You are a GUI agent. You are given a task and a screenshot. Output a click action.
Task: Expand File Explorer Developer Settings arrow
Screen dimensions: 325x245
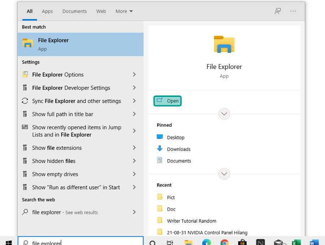134,88
